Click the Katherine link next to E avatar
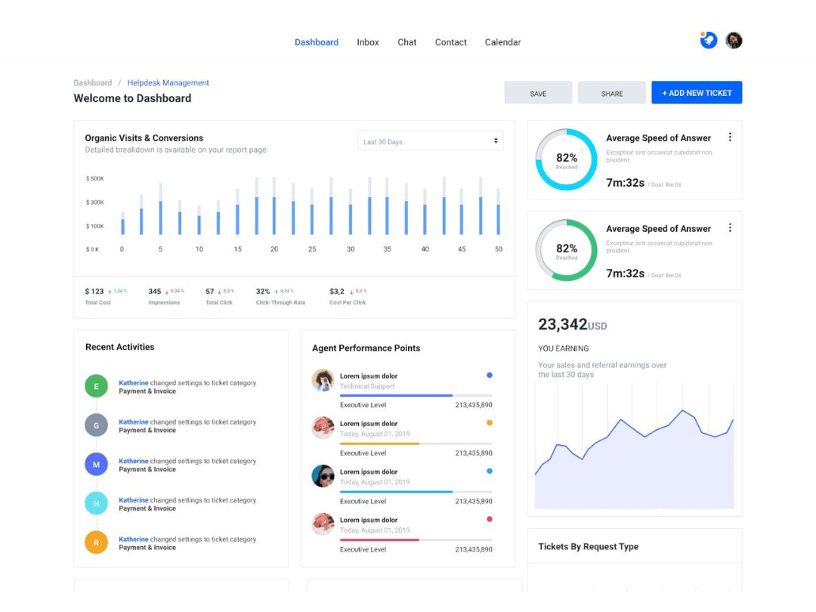Screen dimensions: 816x612 (x=133, y=383)
